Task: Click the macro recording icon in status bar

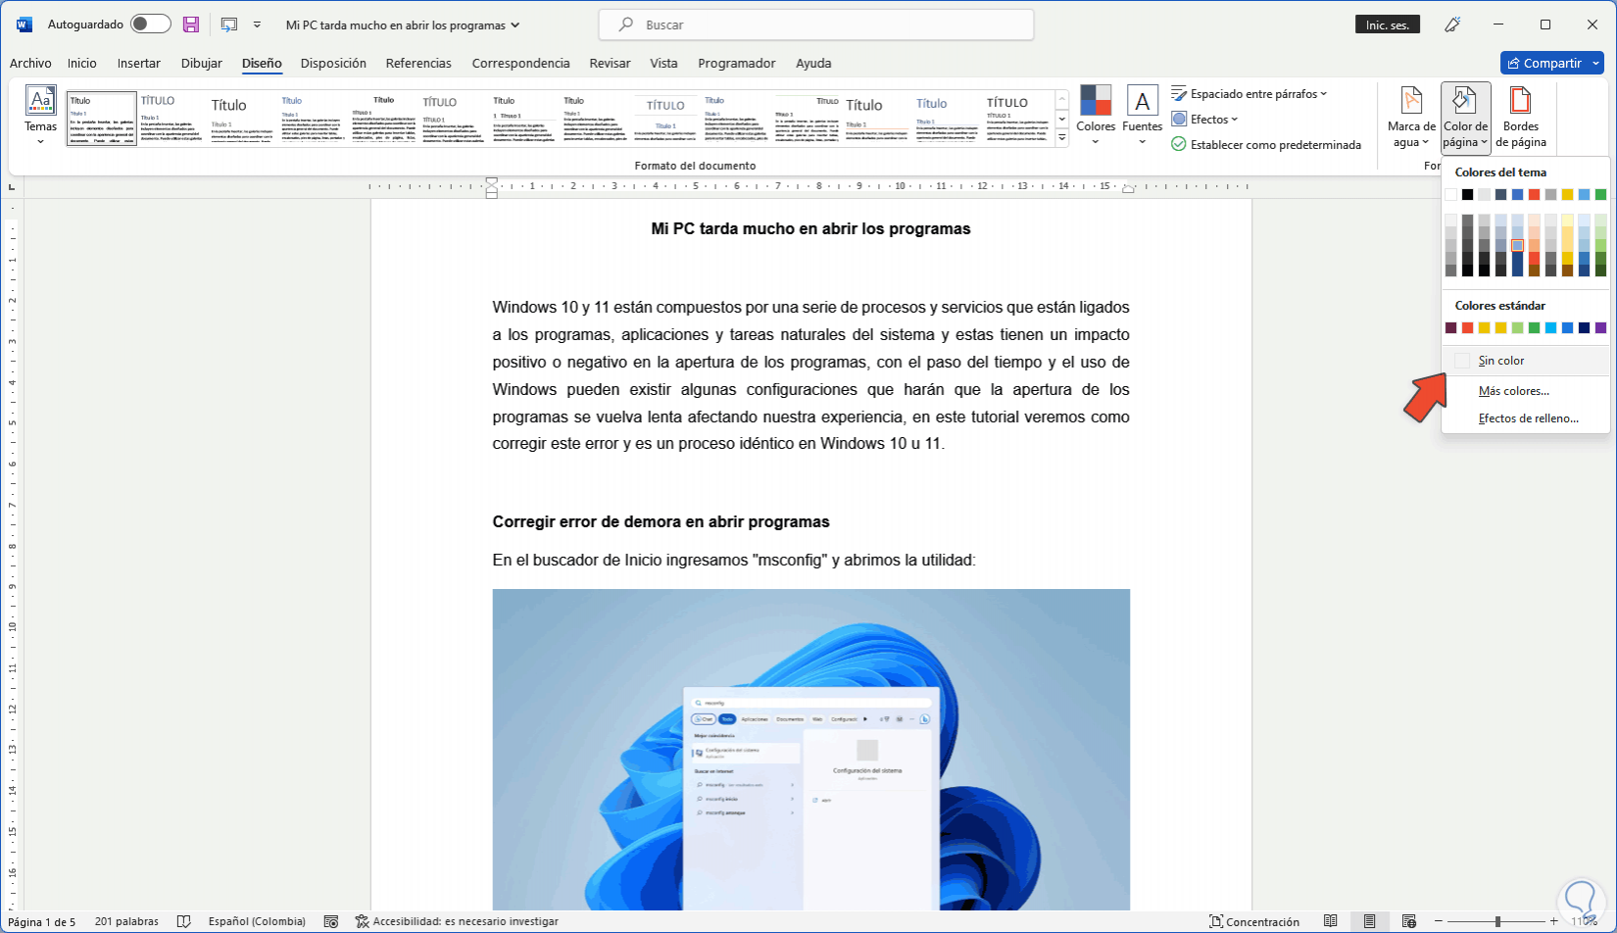Action: point(331,921)
